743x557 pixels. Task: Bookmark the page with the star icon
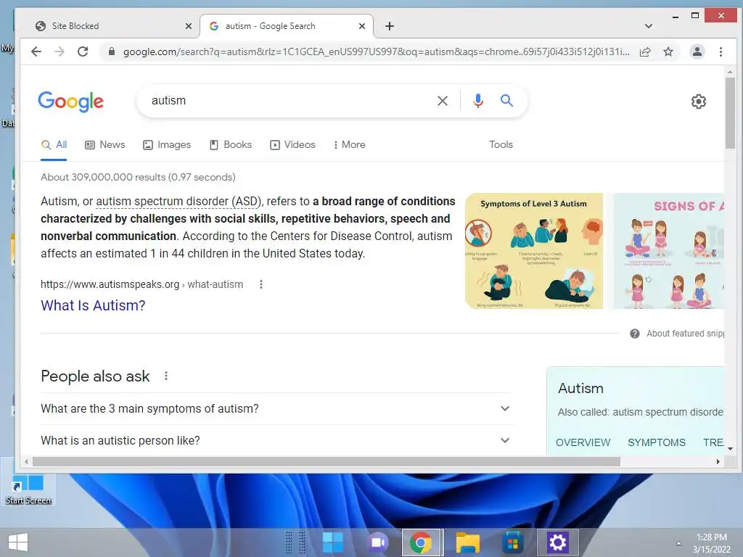pos(668,51)
